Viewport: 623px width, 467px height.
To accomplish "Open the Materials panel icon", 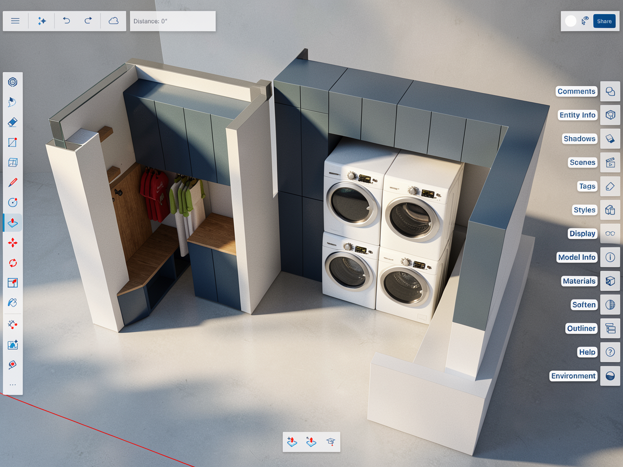I will pos(610,281).
